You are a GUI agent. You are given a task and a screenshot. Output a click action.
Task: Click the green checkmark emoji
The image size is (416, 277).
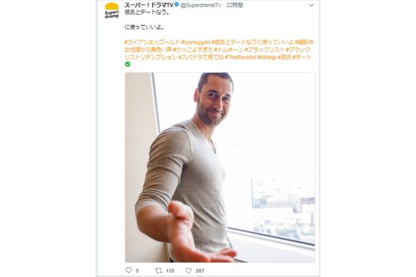click(x=128, y=64)
